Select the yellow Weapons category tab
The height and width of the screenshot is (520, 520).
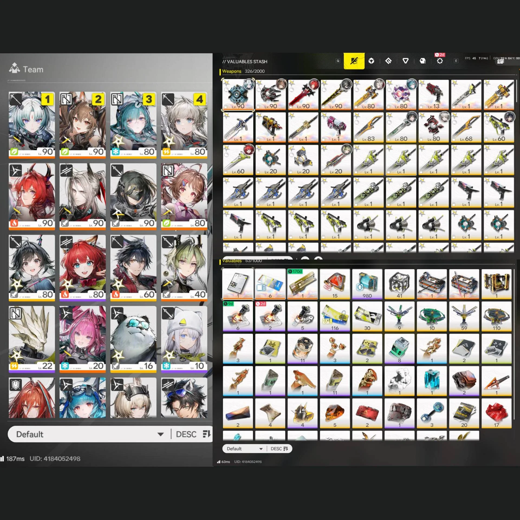(x=354, y=61)
